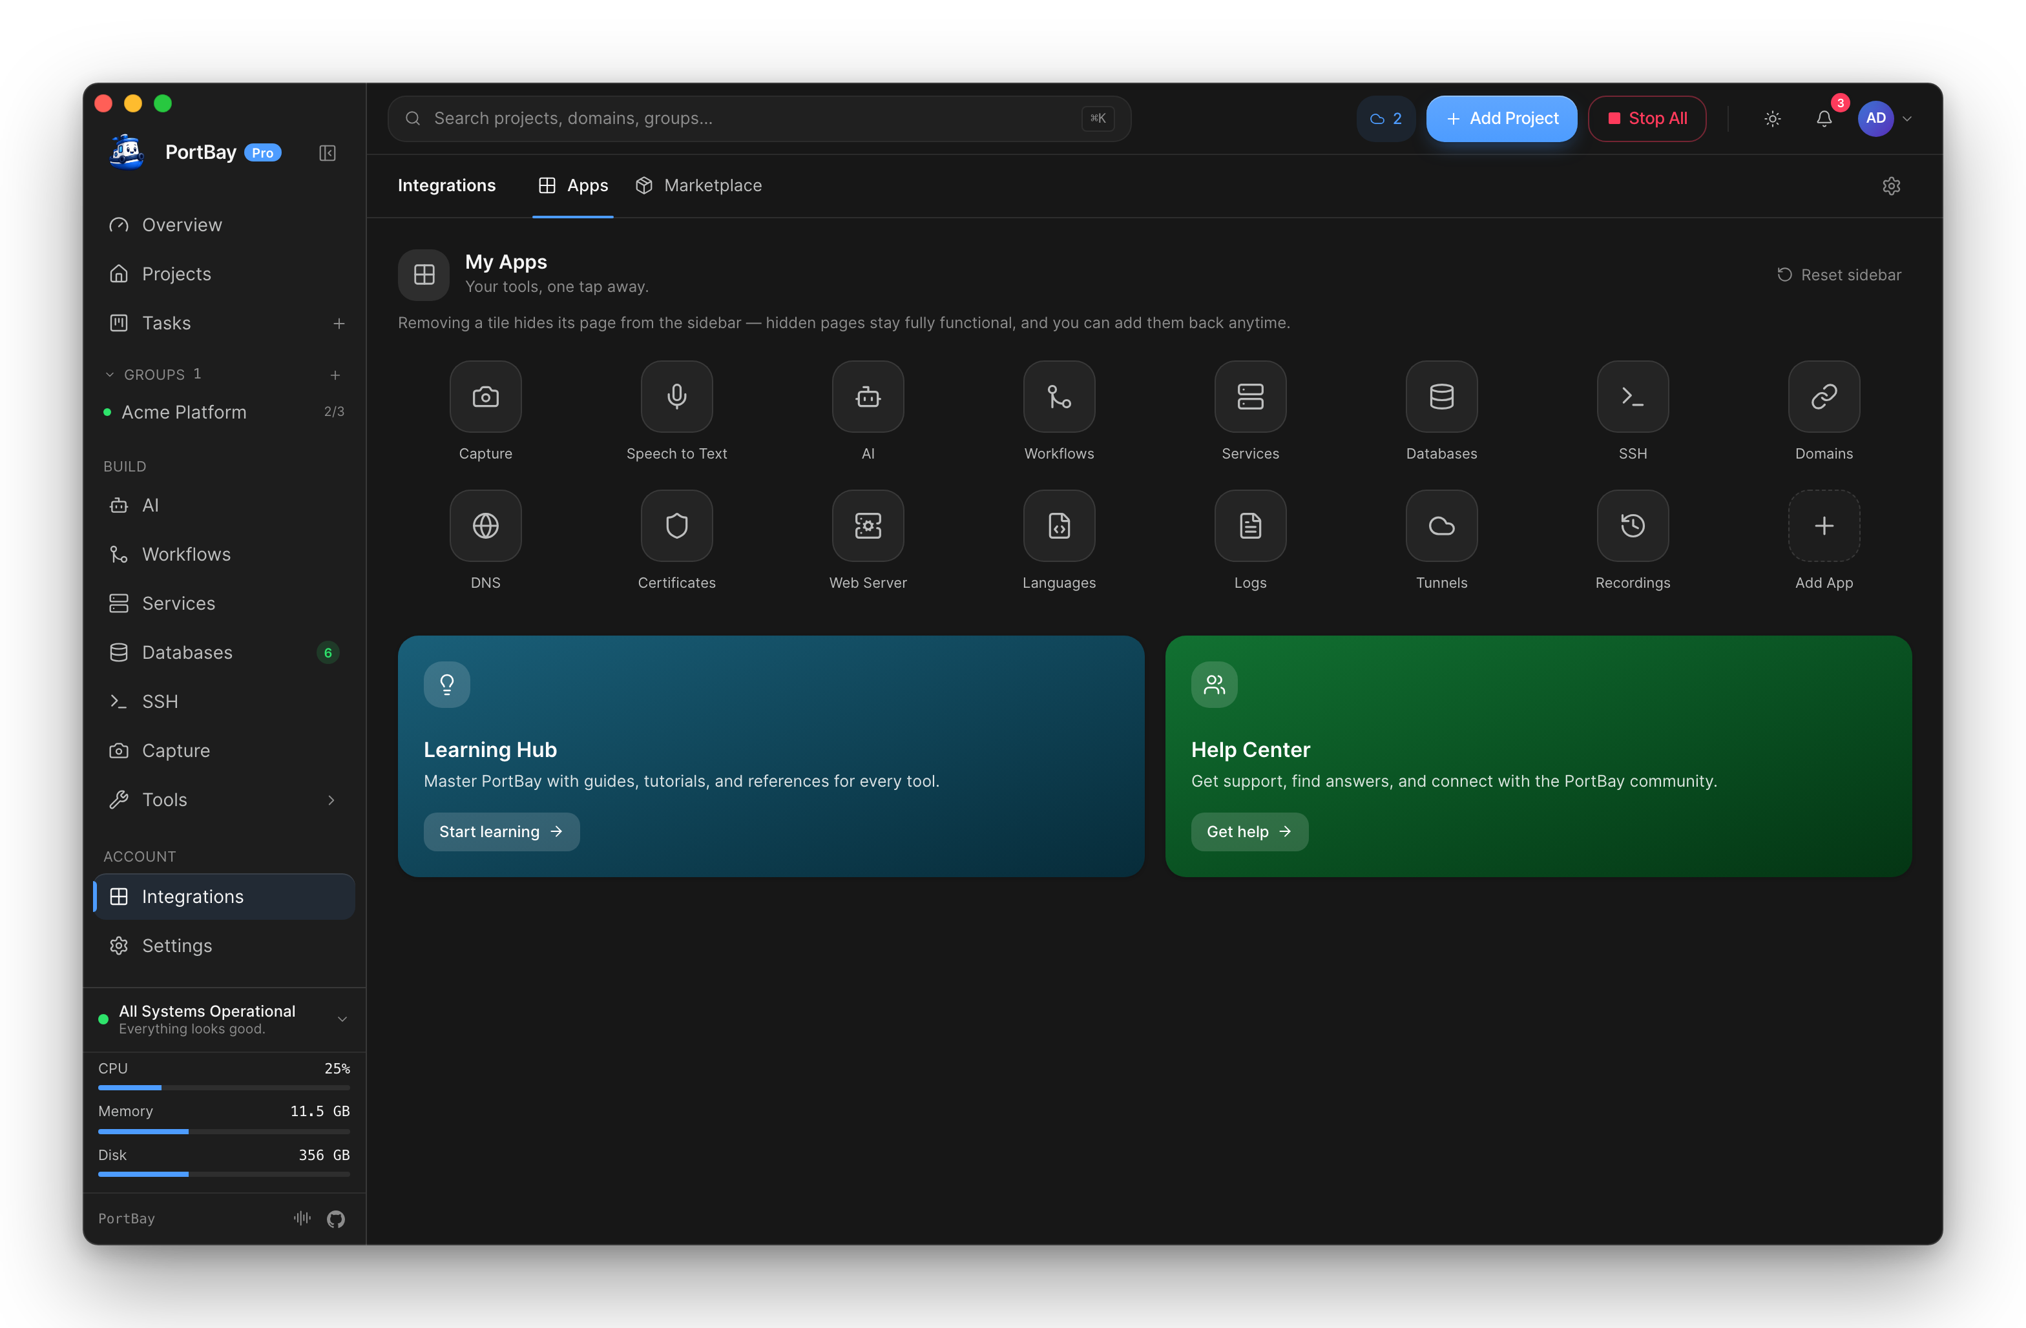Open the Domains app tile
Image resolution: width=2026 pixels, height=1328 pixels.
[x=1824, y=397]
